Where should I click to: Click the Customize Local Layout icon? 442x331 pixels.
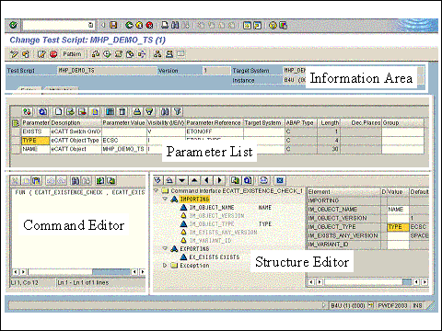pyautogui.click(x=283, y=25)
